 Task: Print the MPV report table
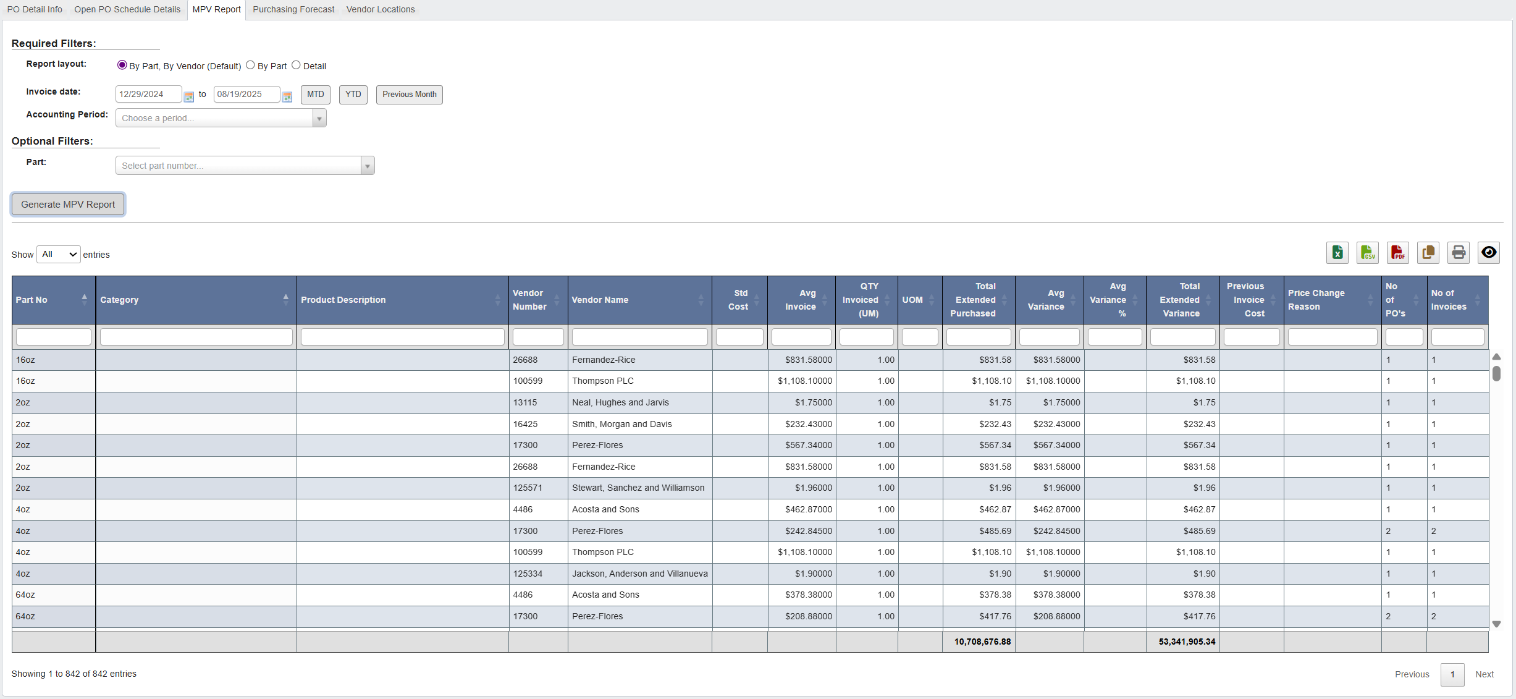pos(1458,253)
